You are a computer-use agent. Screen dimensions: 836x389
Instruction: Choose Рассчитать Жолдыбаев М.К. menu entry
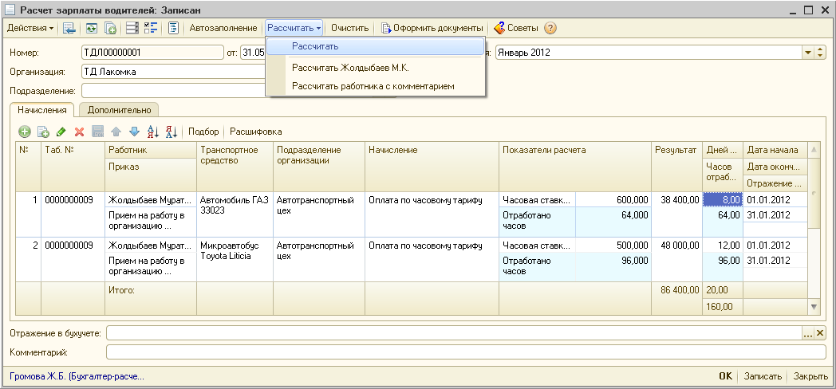[350, 68]
